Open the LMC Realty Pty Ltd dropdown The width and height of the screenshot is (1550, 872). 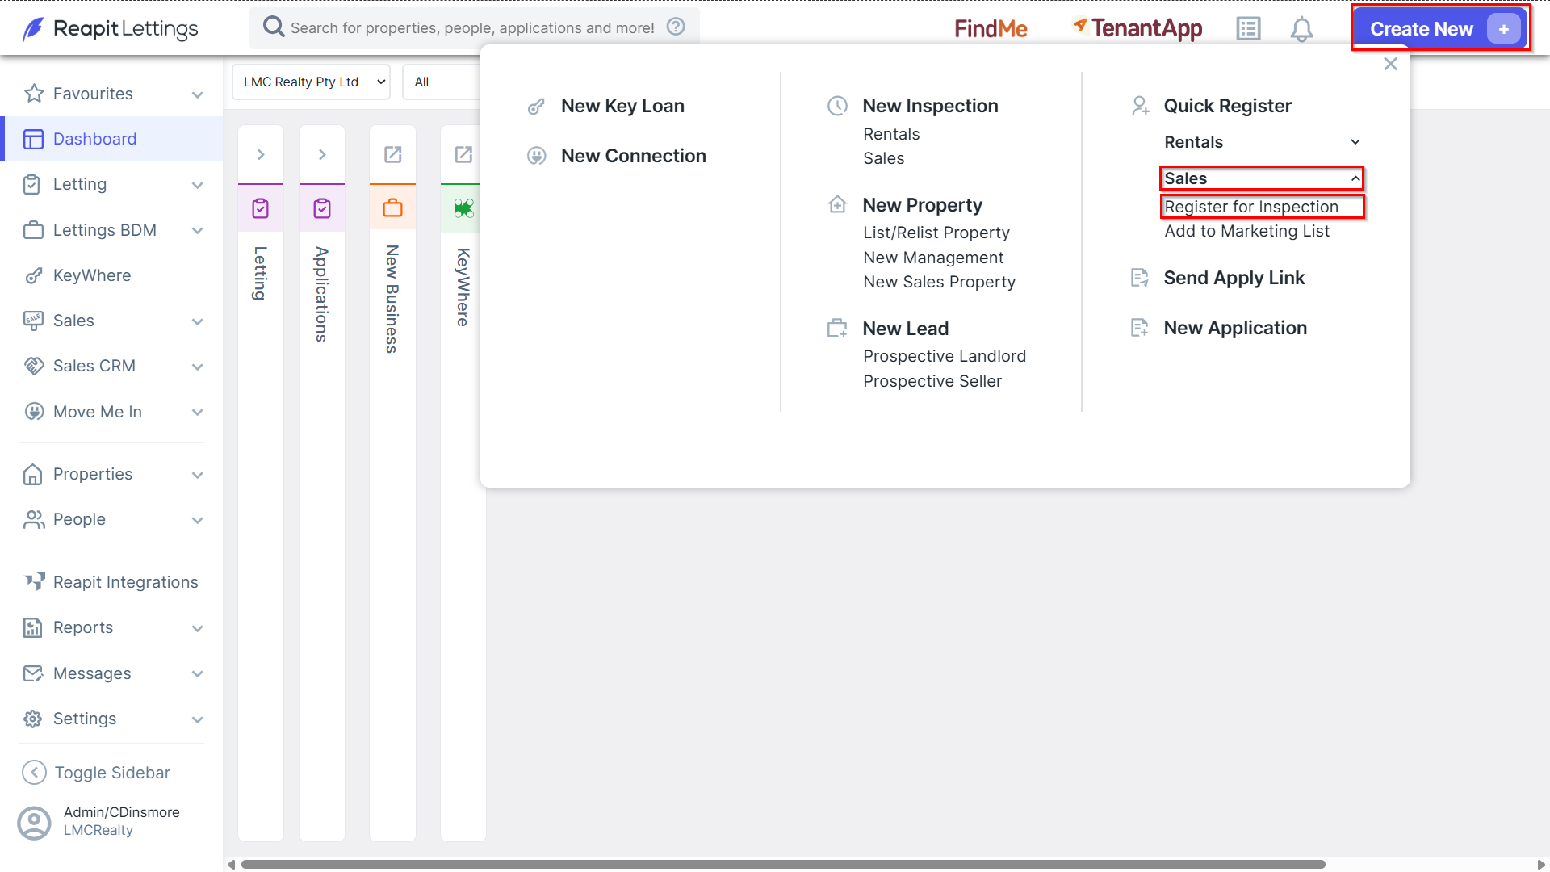[311, 82]
